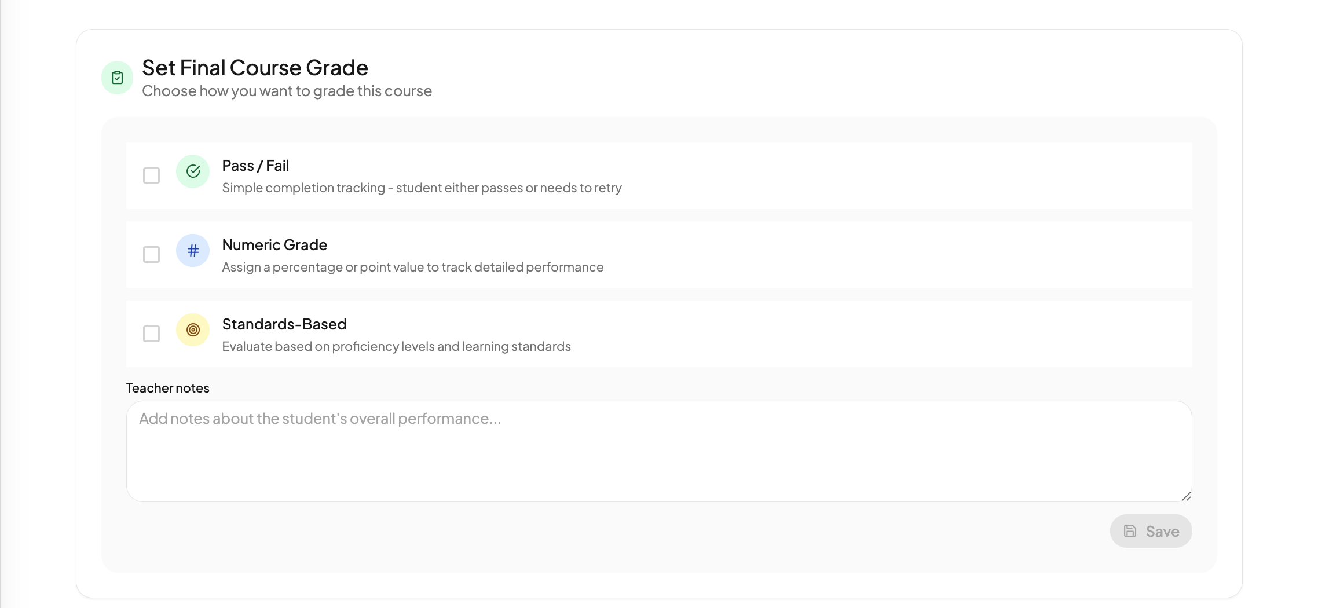Check the Standards-Based checkbox
Viewport: 1318px width, 608px height.
pyautogui.click(x=151, y=334)
